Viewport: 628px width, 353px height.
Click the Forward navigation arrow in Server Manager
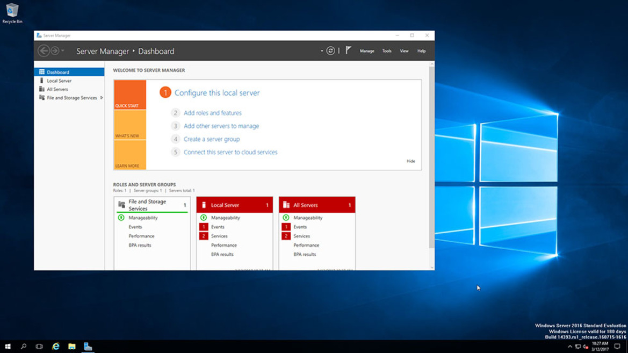tap(55, 51)
